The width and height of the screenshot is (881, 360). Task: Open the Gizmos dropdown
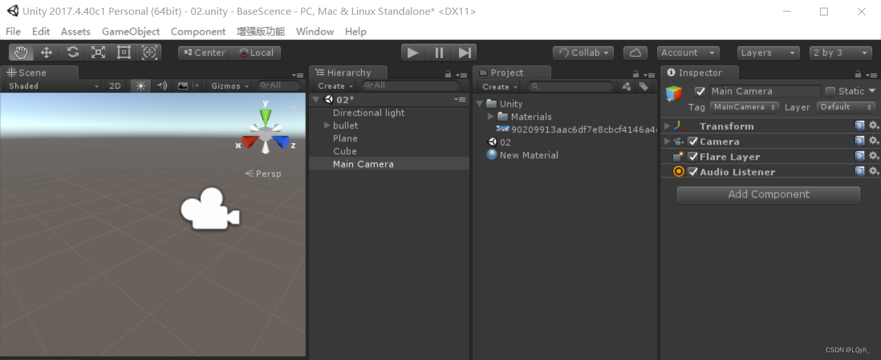click(229, 86)
